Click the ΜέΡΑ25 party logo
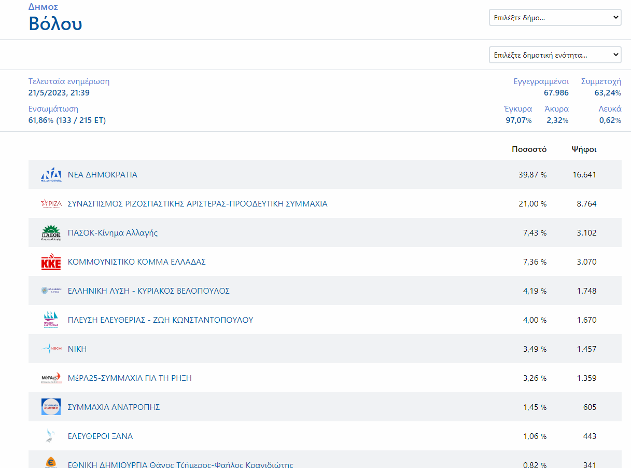Image resolution: width=631 pixels, height=468 pixels. pos(51,378)
